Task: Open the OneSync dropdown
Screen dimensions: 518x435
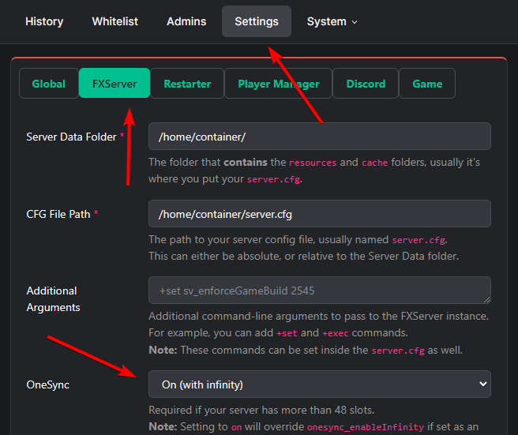Action: coord(320,384)
